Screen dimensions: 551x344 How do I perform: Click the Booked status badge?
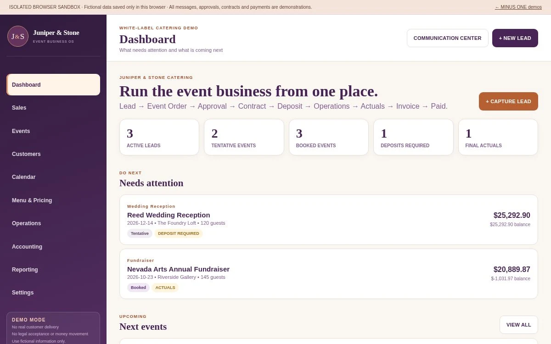click(x=138, y=288)
